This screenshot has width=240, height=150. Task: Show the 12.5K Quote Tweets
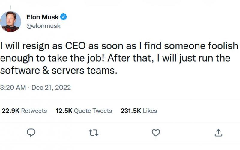pos(84,111)
